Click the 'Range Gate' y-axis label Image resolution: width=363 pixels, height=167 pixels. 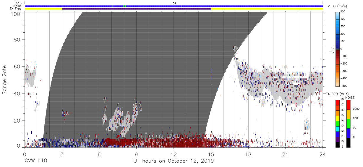(4, 80)
